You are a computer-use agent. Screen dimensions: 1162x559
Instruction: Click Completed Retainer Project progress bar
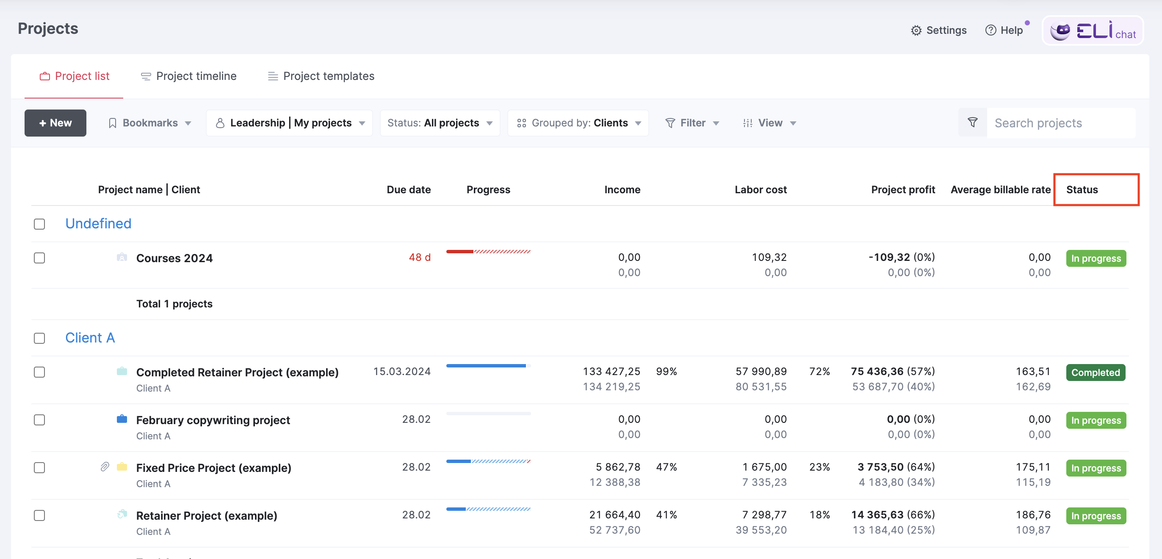pyautogui.click(x=489, y=366)
